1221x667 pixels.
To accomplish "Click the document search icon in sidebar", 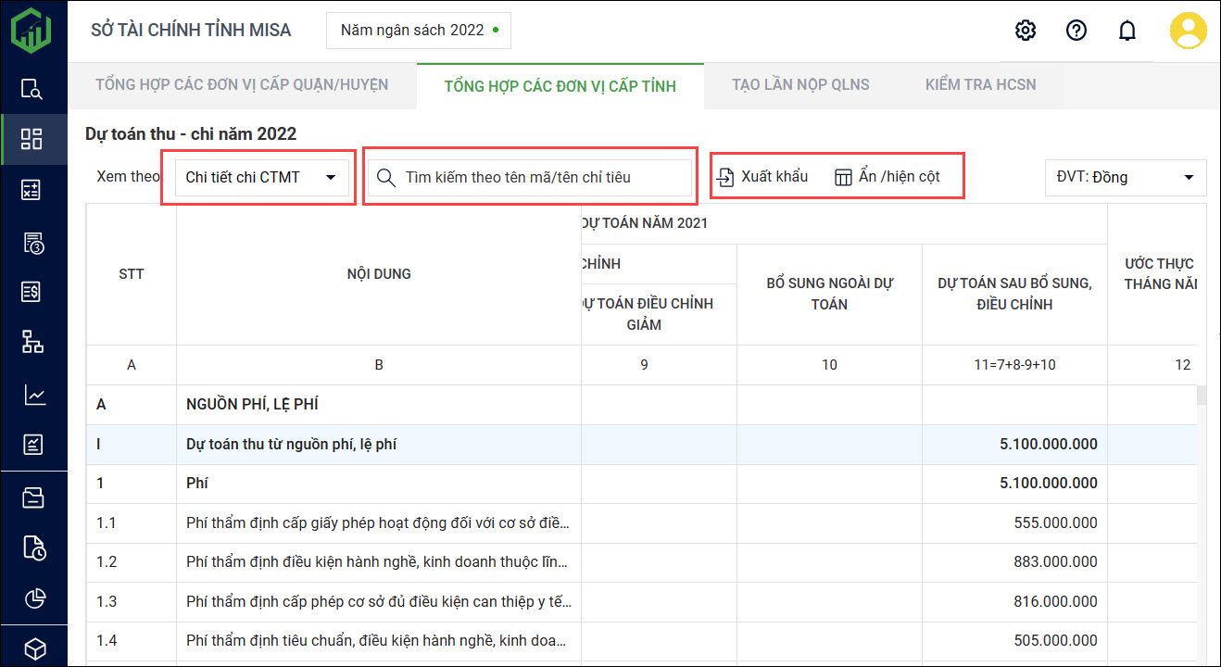I will click(32, 89).
